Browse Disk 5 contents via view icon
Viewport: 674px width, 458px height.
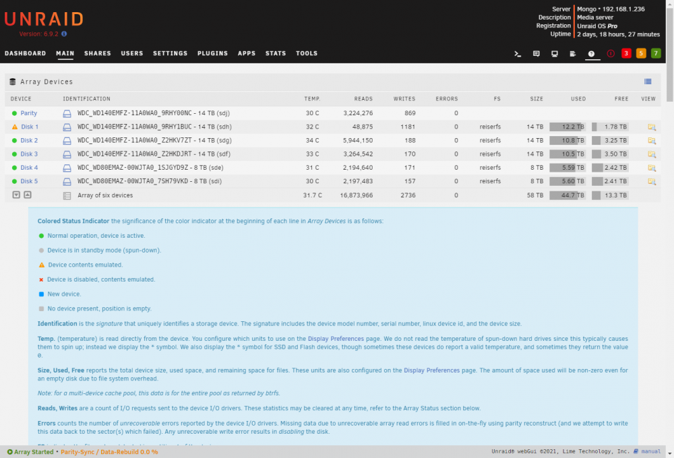pos(652,182)
